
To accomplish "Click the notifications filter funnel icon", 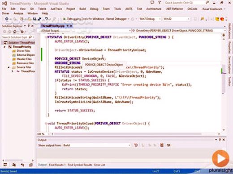I will tap(160, 2).
